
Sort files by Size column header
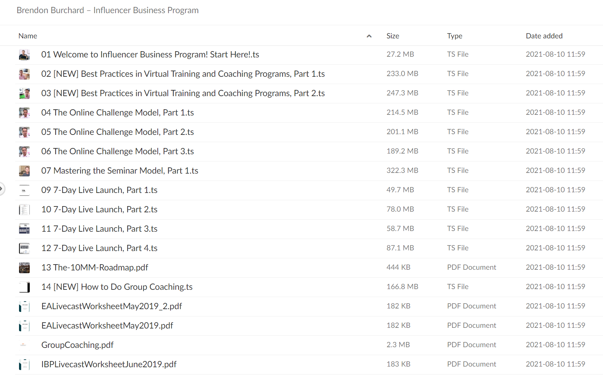click(x=393, y=36)
